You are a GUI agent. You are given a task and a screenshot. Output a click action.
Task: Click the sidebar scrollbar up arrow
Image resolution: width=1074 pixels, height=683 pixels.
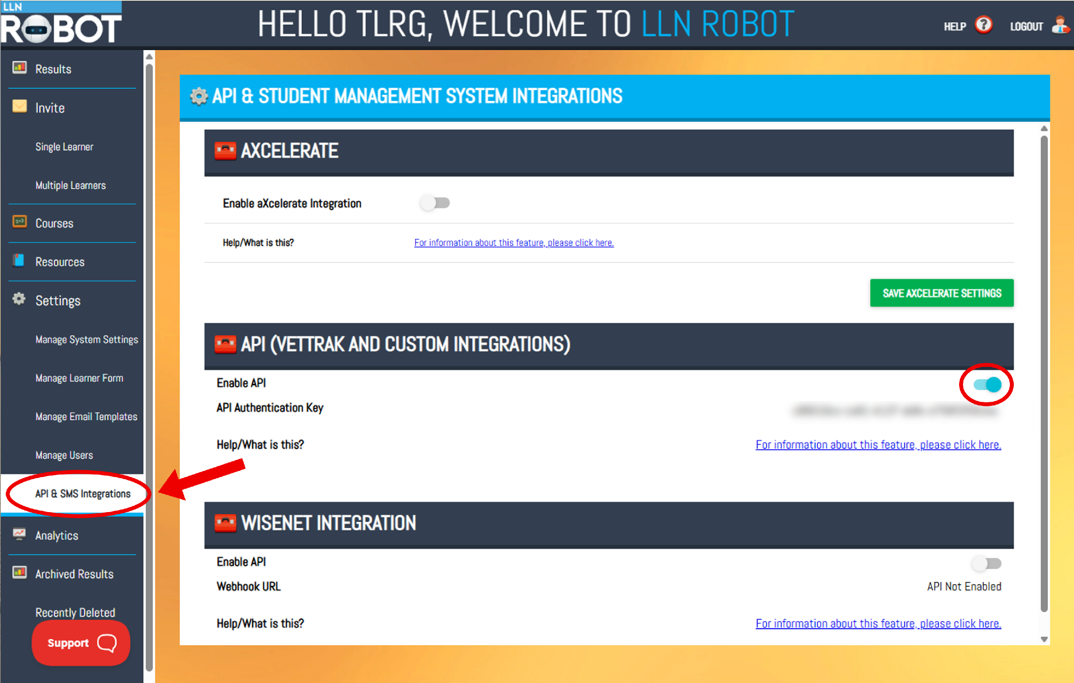click(149, 56)
